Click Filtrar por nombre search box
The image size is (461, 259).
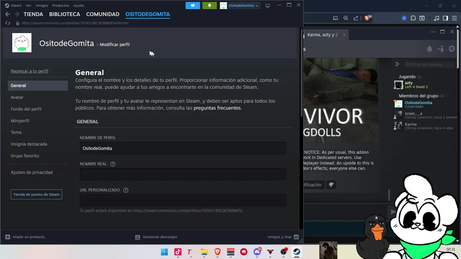[429, 64]
